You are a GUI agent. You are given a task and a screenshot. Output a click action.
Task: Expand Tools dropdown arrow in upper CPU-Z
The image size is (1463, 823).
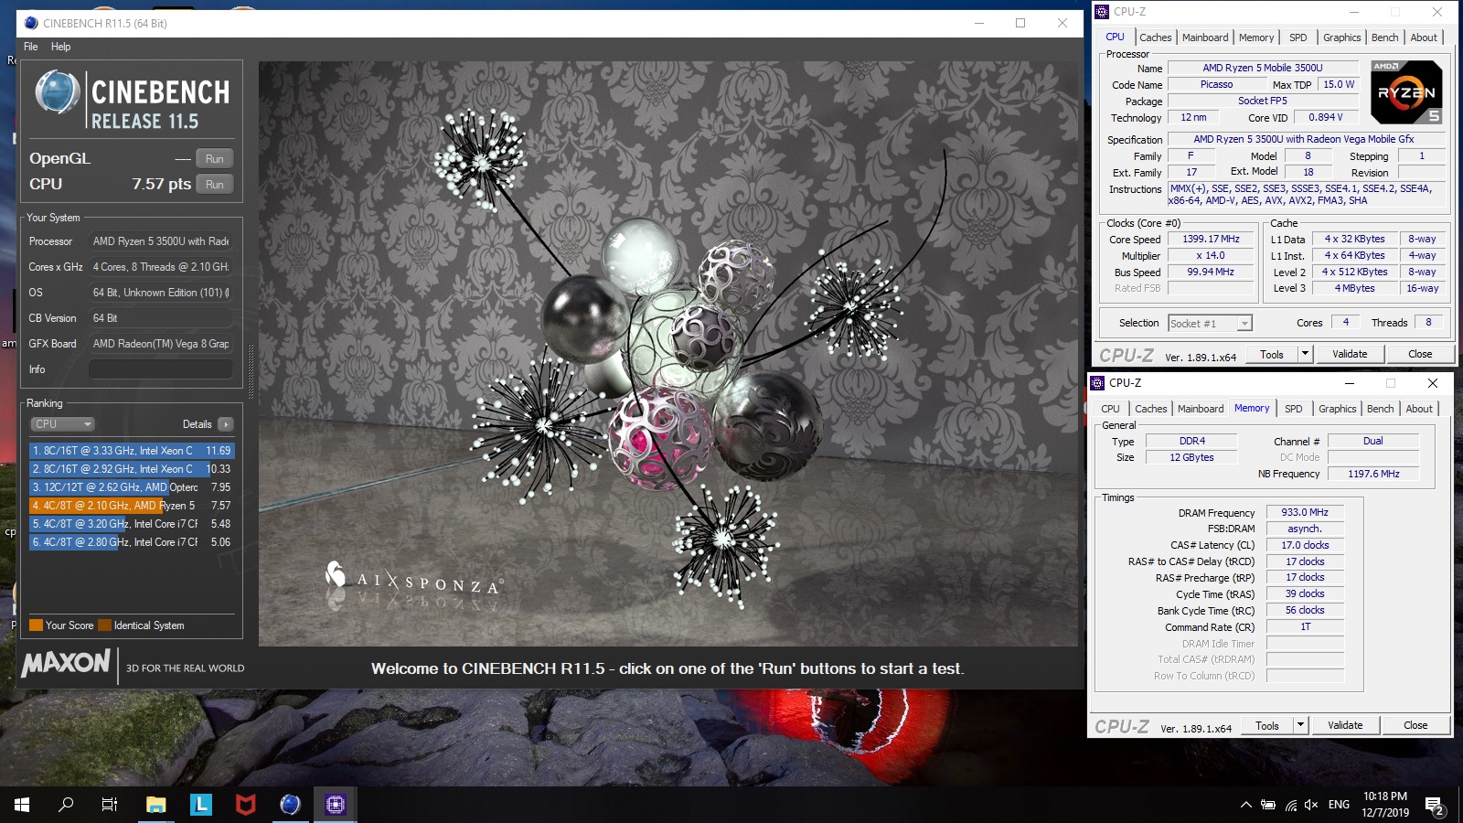pyautogui.click(x=1306, y=355)
